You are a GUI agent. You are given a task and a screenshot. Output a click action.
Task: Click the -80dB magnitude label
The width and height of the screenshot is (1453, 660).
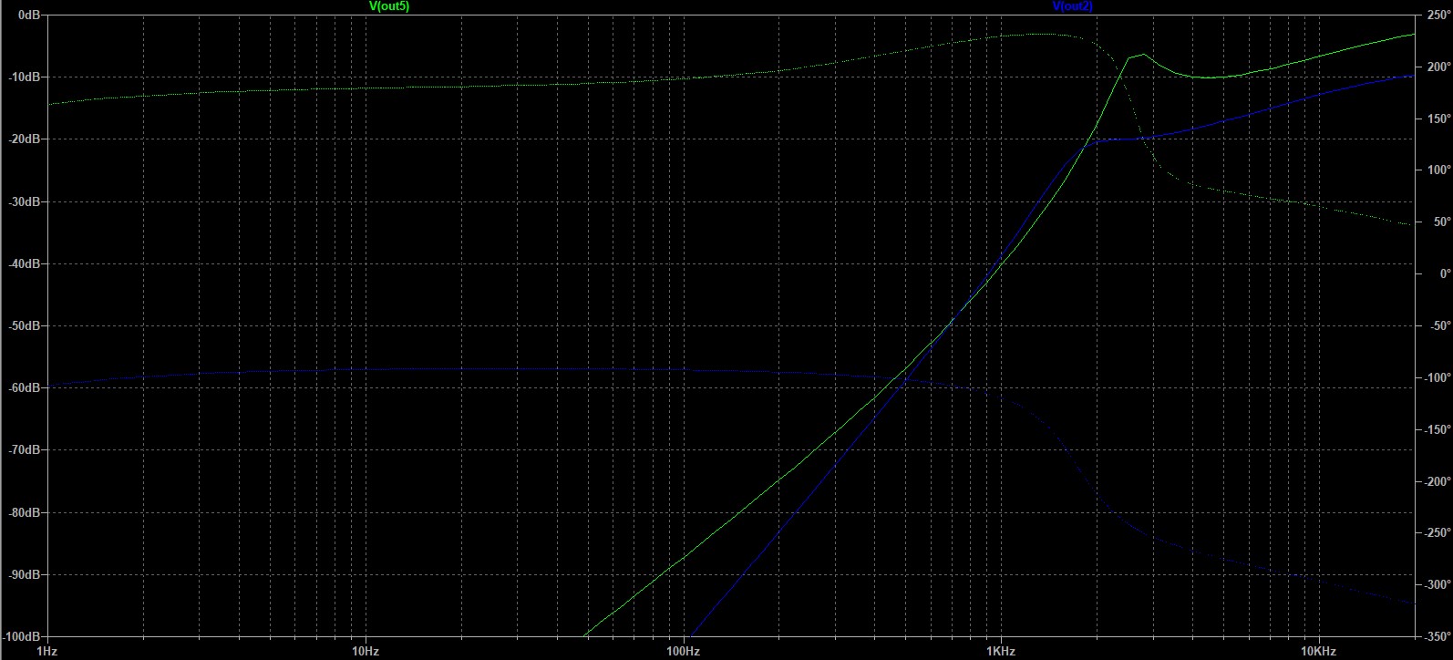[25, 512]
